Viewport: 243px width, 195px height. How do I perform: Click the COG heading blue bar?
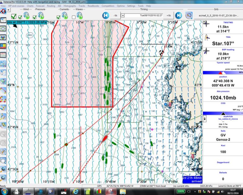[x=223, y=113]
